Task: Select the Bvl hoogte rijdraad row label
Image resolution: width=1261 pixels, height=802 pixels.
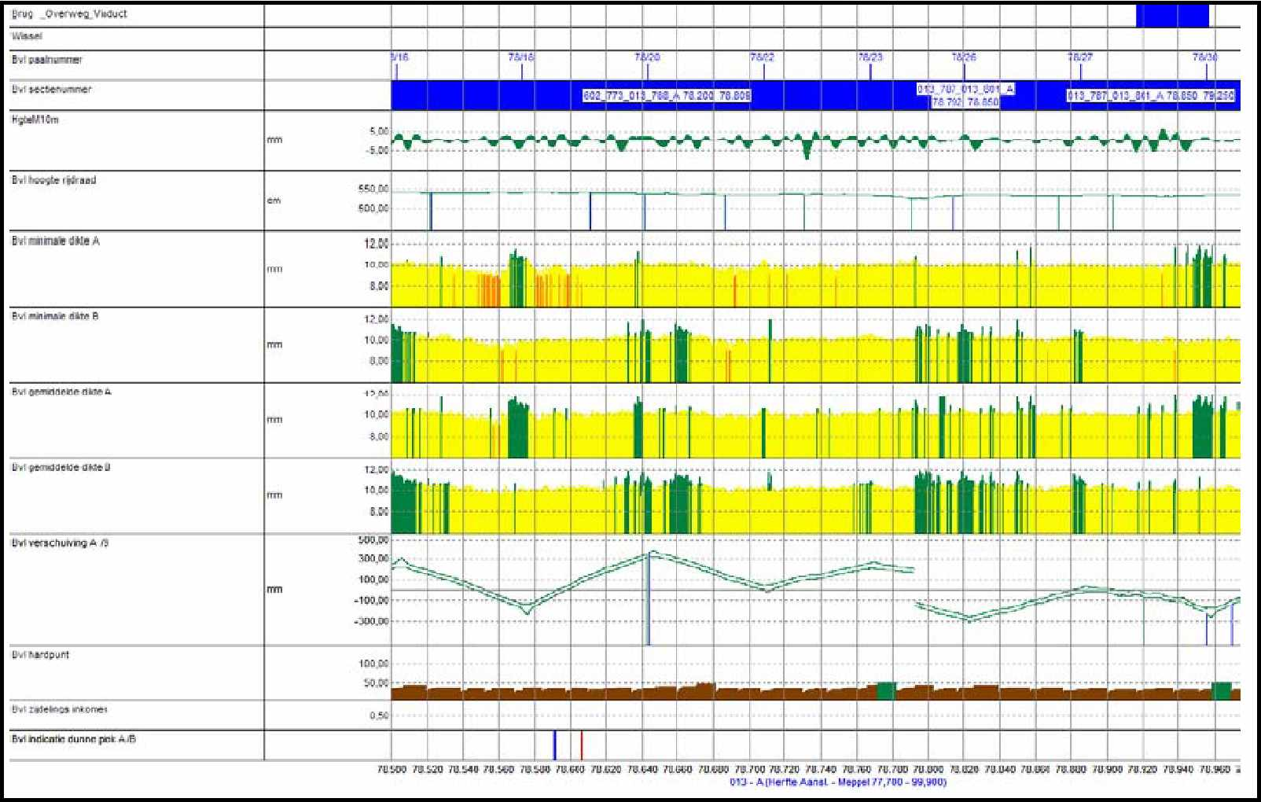Action: tap(53, 180)
